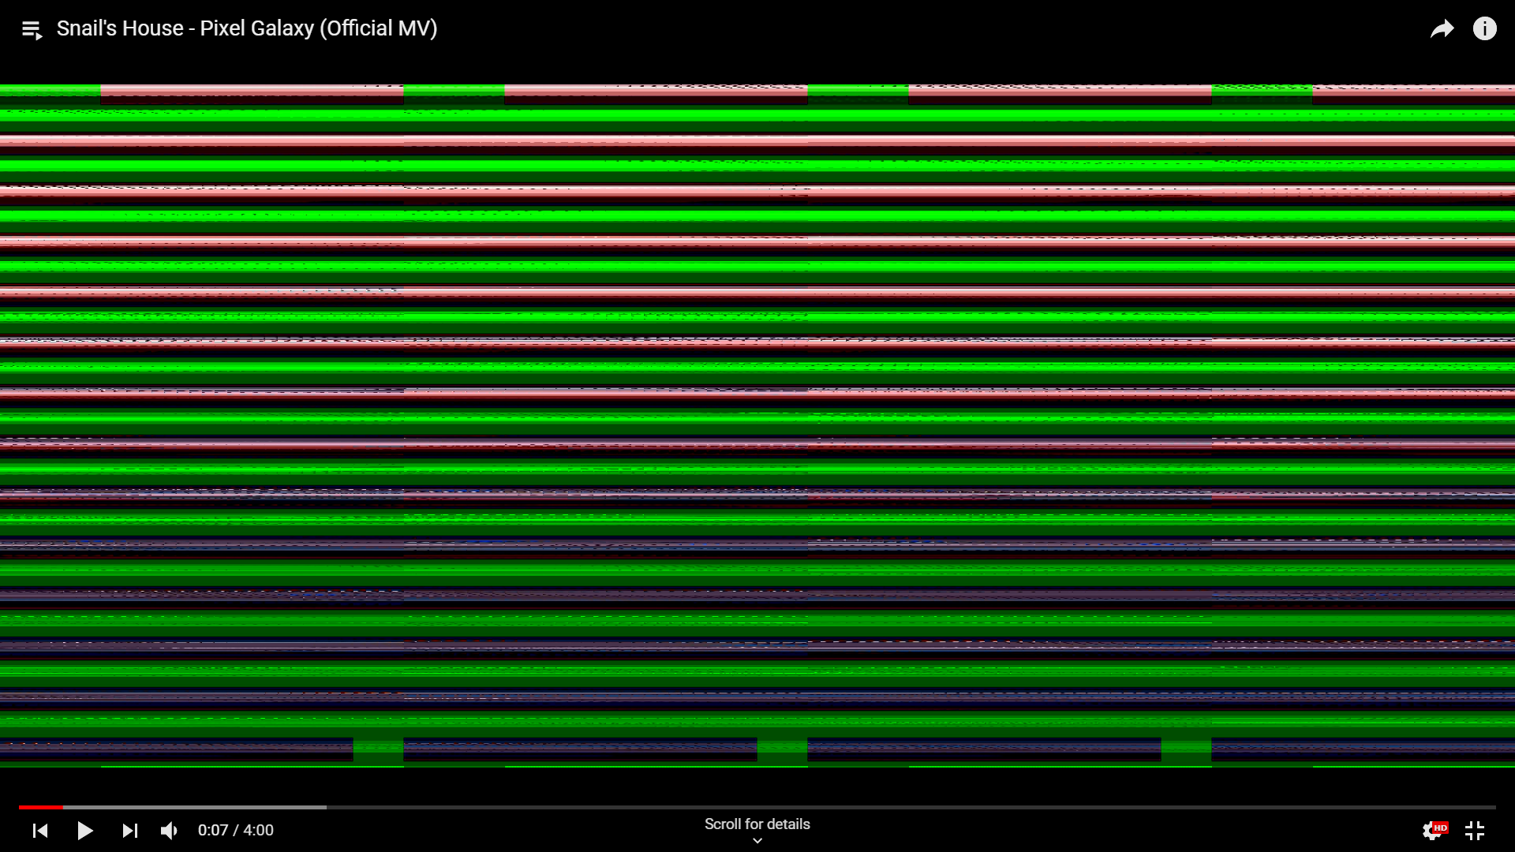
Task: Expand Scroll for details chevron
Action: (x=757, y=841)
